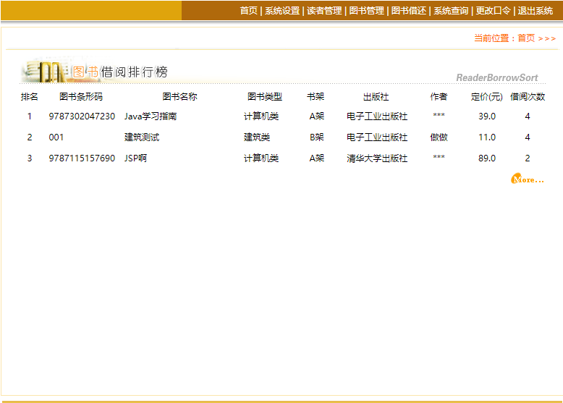563x403 pixels.
Task: Click barcode 9787302047230
Action: click(x=82, y=116)
